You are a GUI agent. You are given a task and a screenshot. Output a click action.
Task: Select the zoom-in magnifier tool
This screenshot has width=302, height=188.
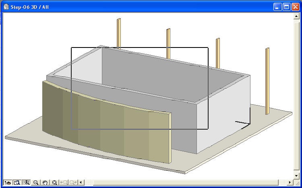click(x=17, y=182)
